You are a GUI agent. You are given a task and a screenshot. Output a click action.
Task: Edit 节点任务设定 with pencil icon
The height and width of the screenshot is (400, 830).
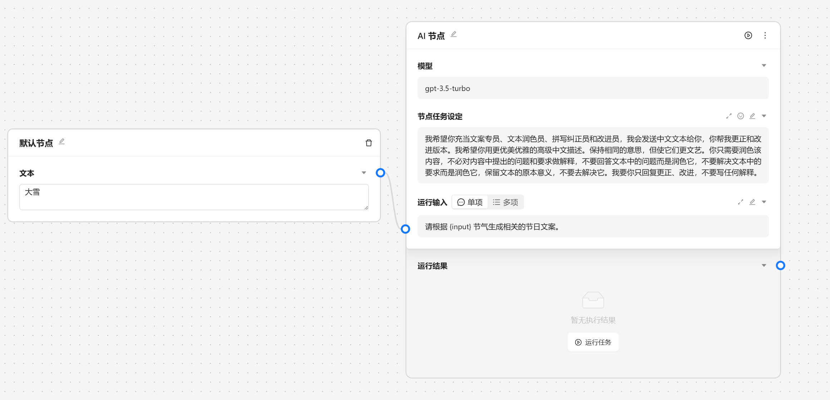point(752,116)
